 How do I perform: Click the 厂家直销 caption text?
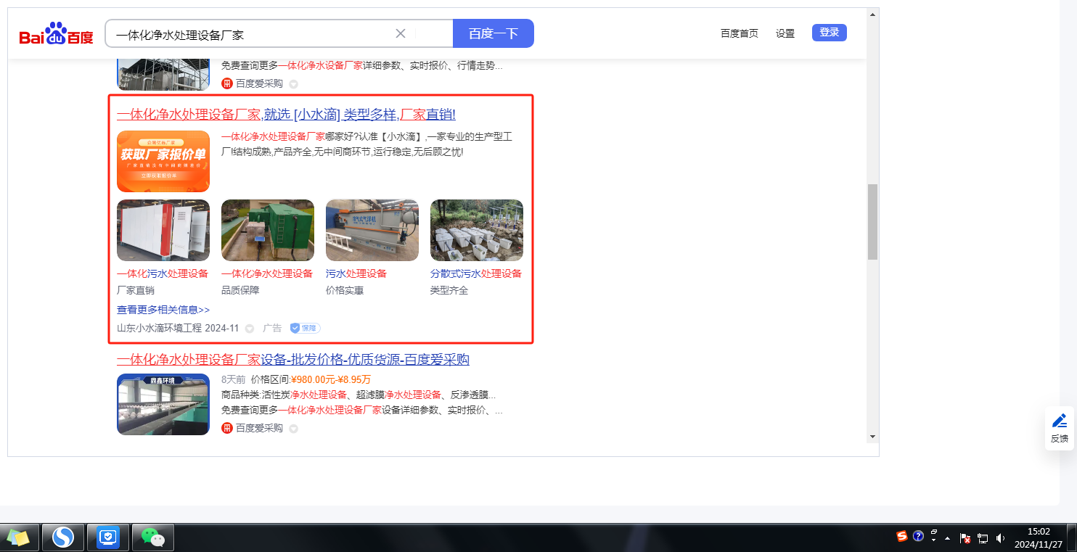pos(136,291)
